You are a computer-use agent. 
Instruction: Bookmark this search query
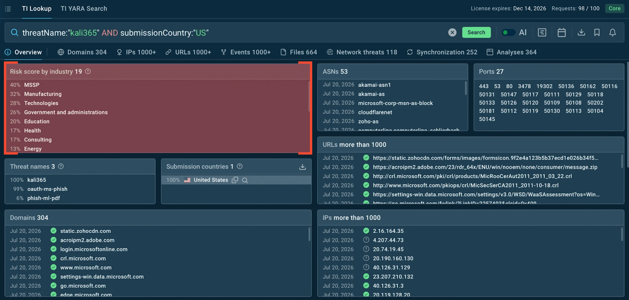click(597, 33)
